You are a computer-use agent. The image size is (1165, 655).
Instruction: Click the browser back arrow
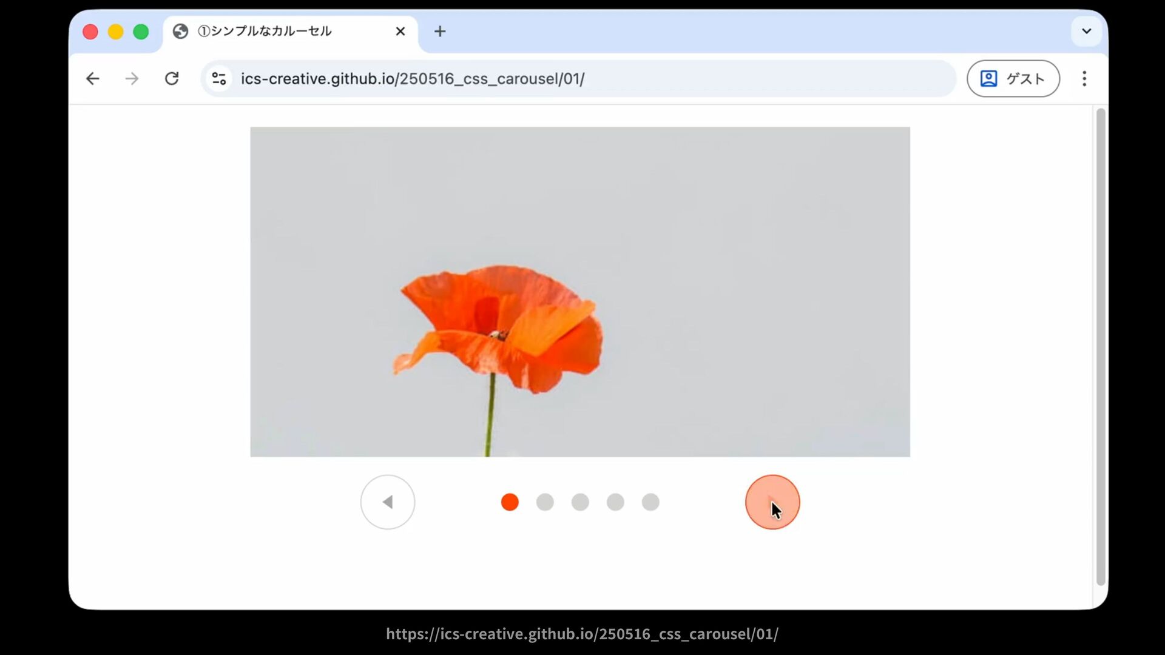[x=92, y=79]
